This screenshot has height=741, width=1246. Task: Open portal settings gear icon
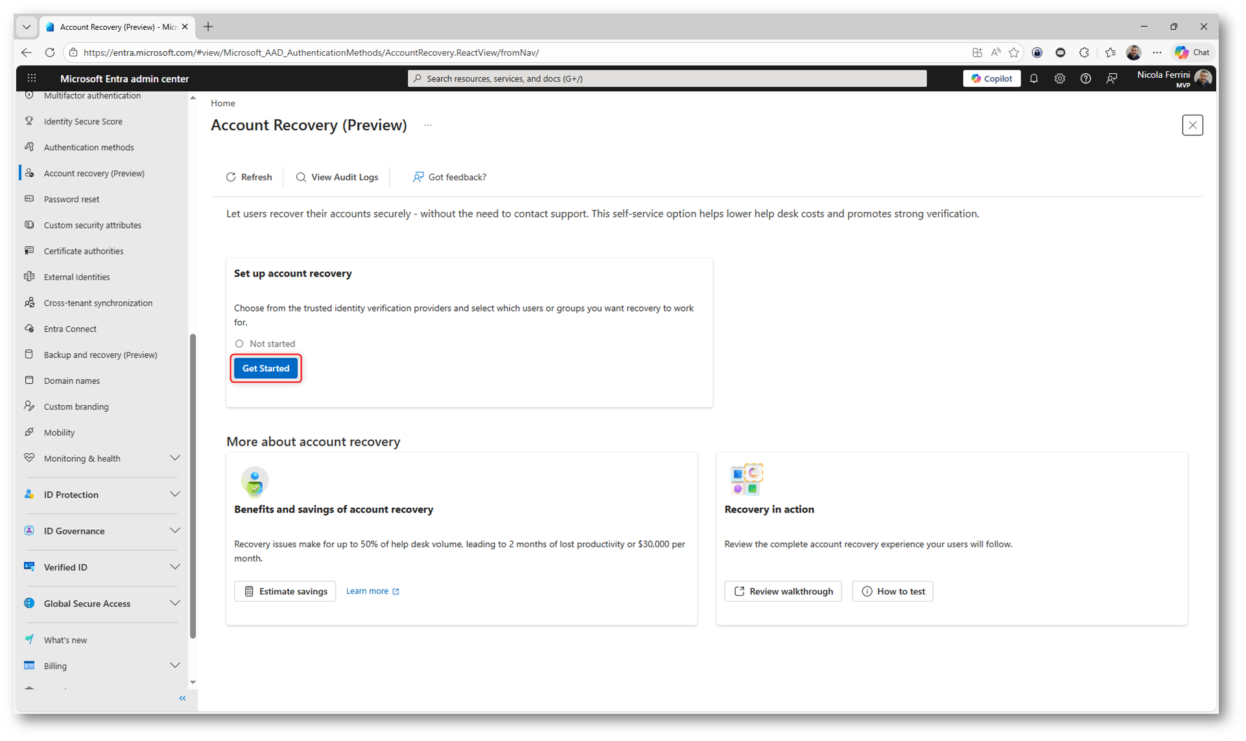click(1059, 78)
